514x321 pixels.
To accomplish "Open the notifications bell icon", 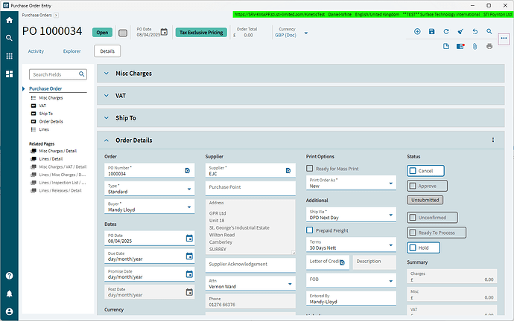I will [9, 294].
